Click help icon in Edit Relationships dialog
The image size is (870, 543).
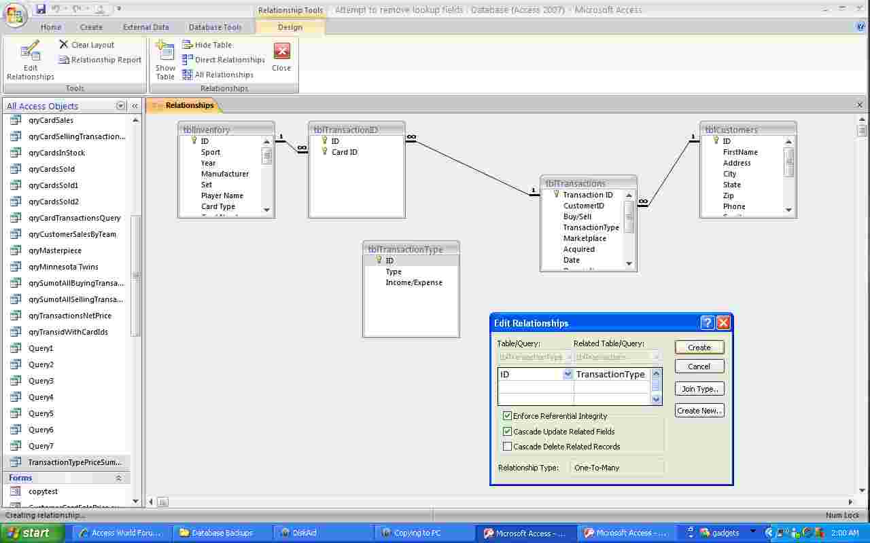click(707, 323)
